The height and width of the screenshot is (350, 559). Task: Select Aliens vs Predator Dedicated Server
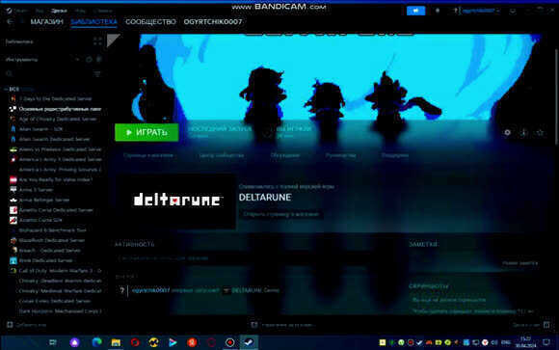pyautogui.click(x=55, y=149)
